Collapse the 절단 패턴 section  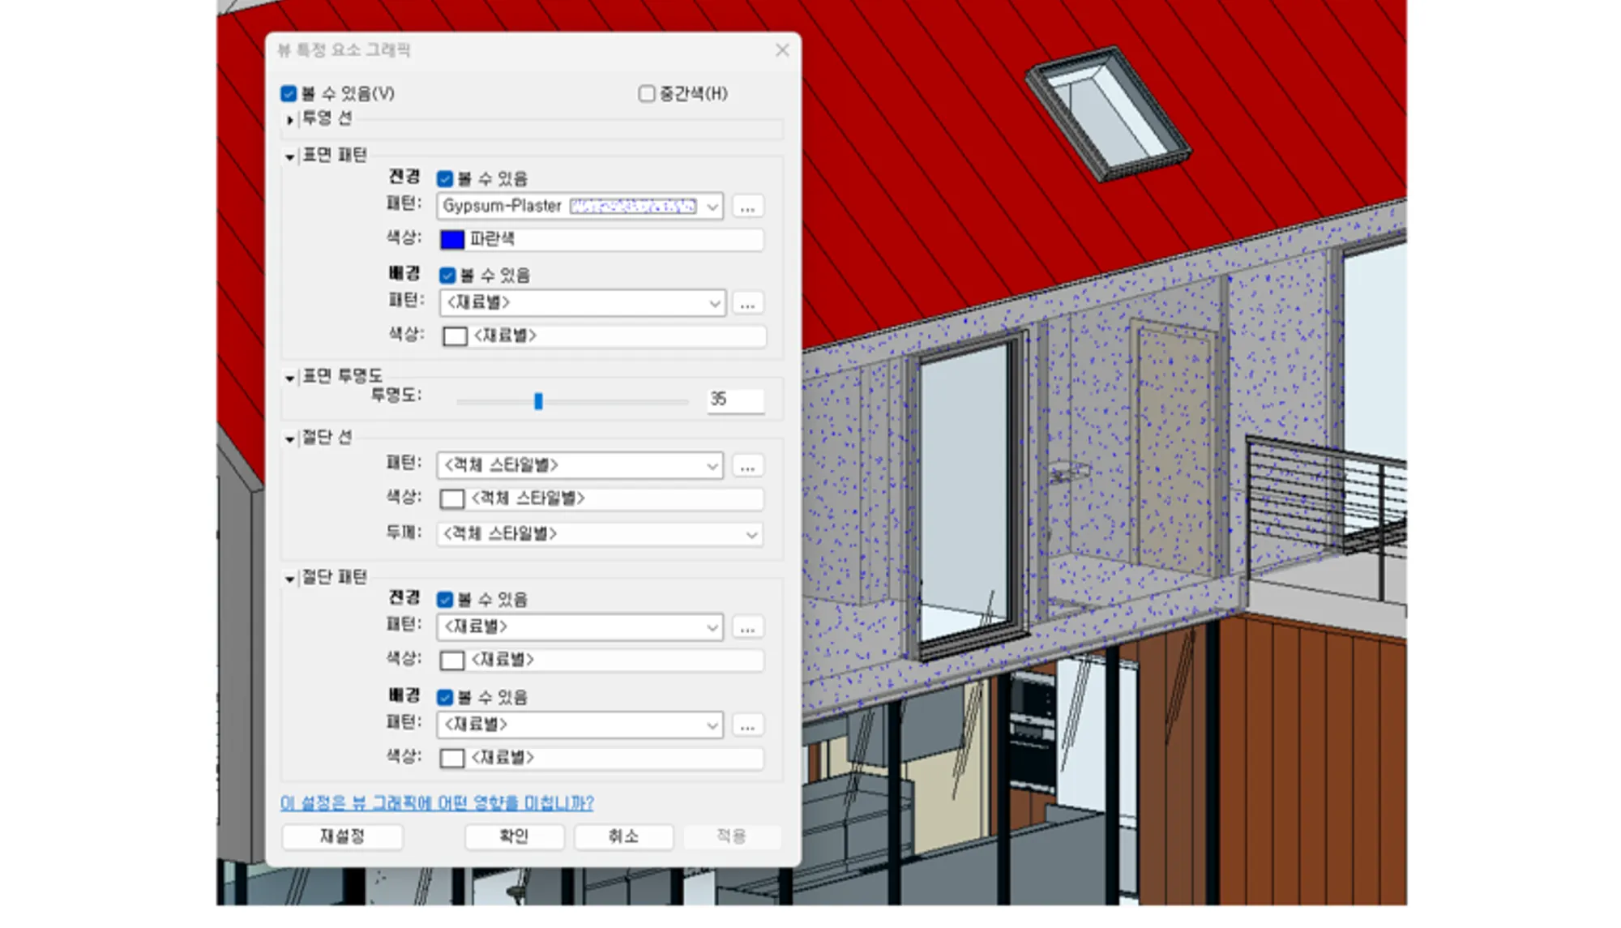290,579
